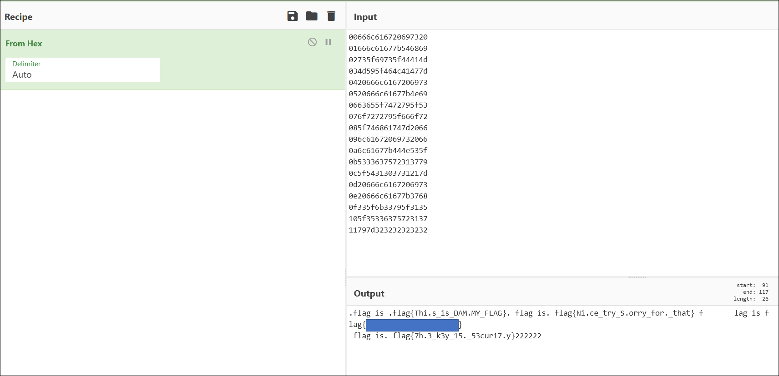The image size is (779, 376).
Task: Click input line 0a6c61677b444e535f
Action: [x=388, y=150]
